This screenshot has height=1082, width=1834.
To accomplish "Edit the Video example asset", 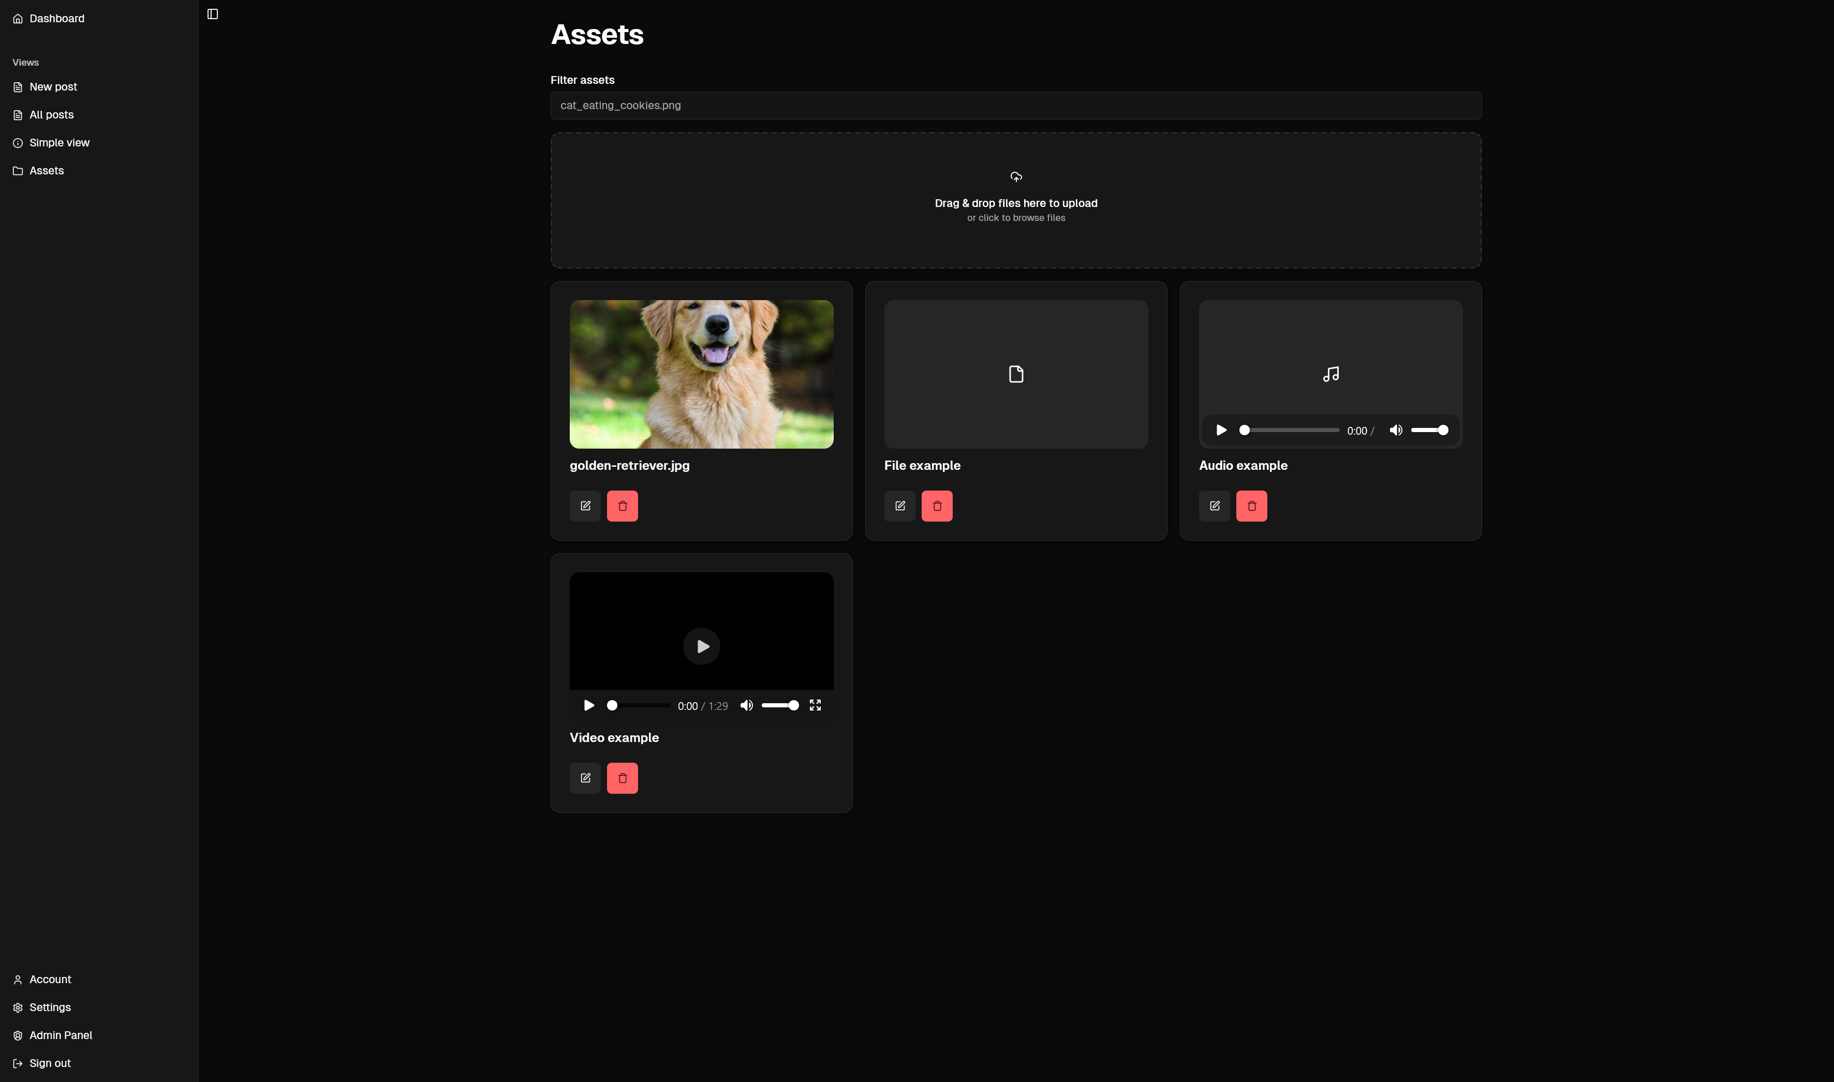I will pos(585,778).
